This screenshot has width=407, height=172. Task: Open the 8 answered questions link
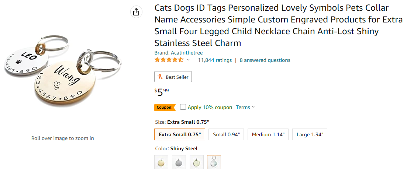pos(265,60)
